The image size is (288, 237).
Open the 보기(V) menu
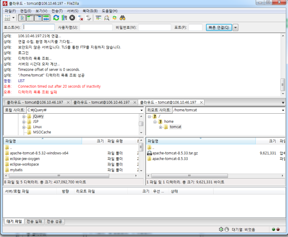point(41,11)
